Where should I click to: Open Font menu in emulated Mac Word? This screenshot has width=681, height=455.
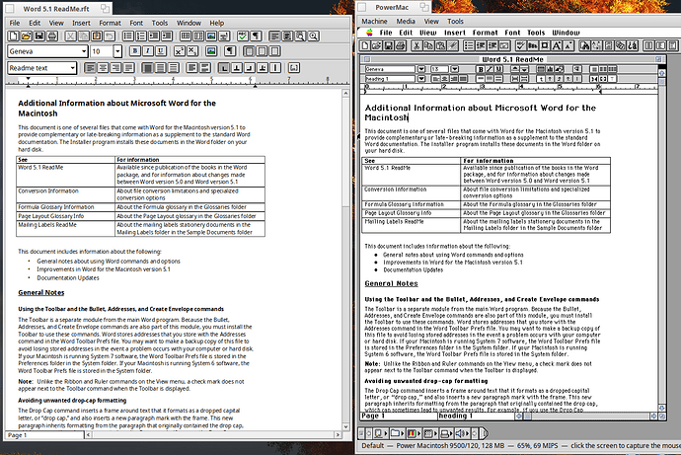512,33
